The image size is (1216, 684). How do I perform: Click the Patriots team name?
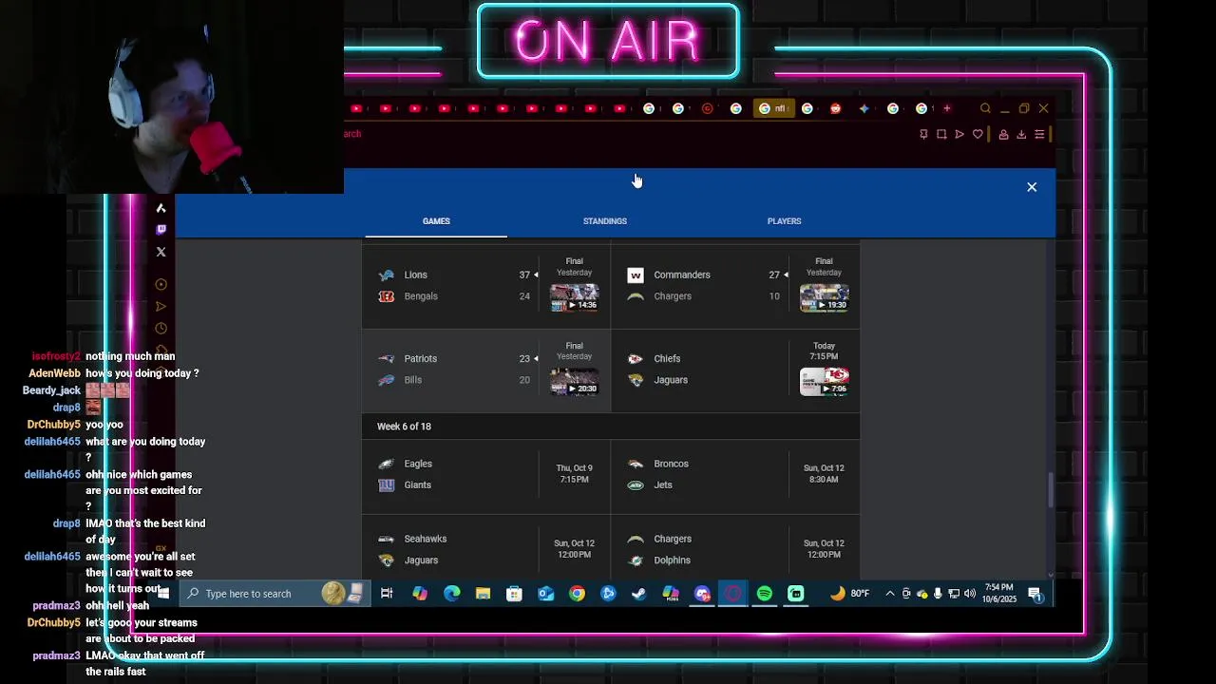420,358
